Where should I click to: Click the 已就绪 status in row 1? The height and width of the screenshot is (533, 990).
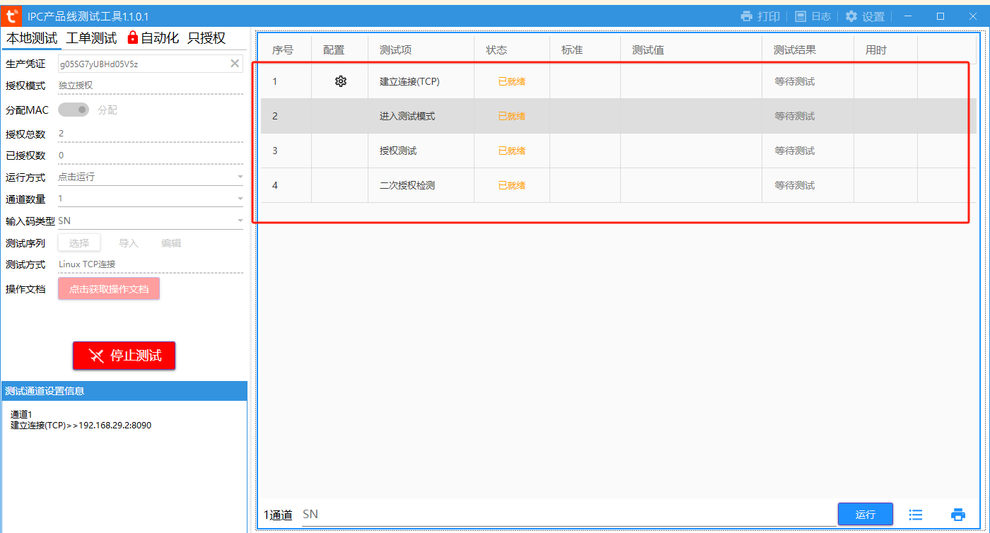point(511,81)
